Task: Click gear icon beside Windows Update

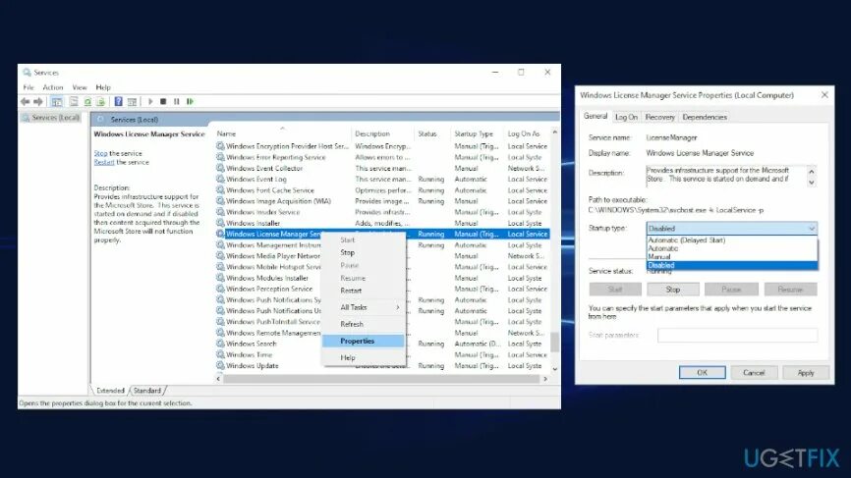Action: pyautogui.click(x=220, y=365)
